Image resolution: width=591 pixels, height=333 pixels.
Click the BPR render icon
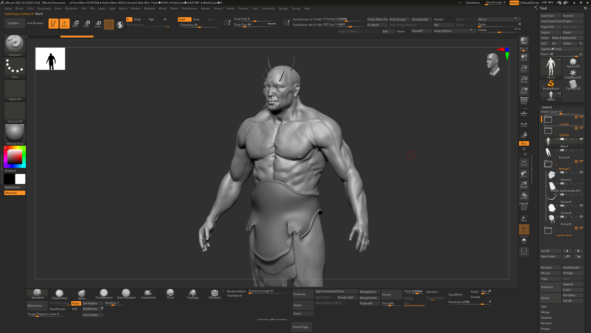click(x=524, y=41)
